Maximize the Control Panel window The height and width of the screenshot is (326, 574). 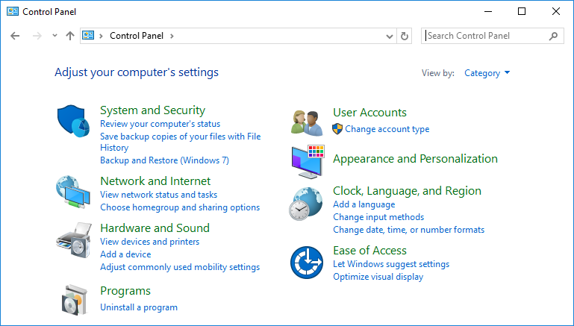522,11
